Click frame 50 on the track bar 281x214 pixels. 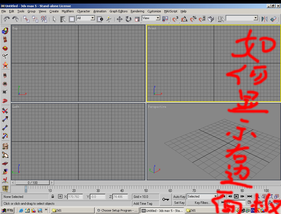[x=146, y=189]
